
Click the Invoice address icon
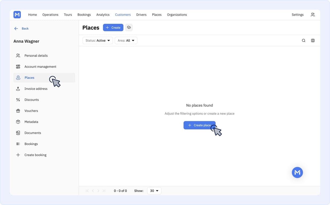point(18,89)
